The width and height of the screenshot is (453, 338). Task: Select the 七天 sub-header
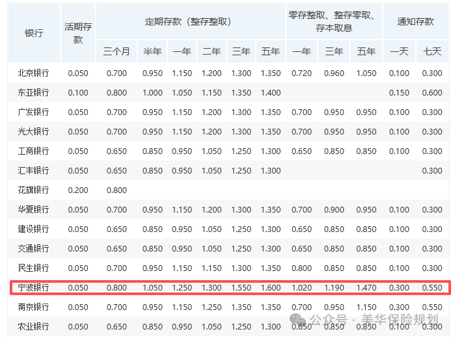coord(432,51)
